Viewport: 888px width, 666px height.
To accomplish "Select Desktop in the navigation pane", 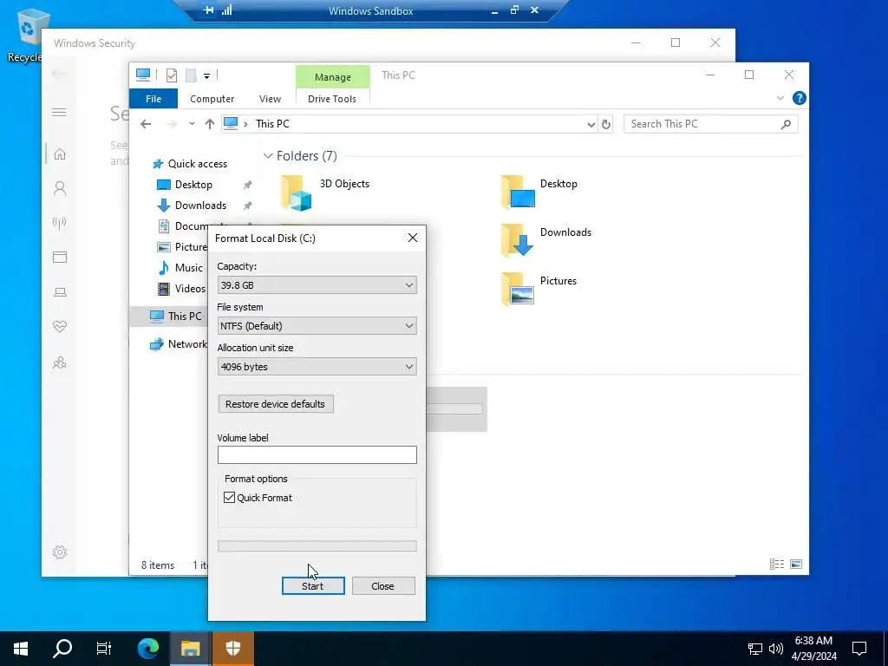I will pyautogui.click(x=185, y=185).
